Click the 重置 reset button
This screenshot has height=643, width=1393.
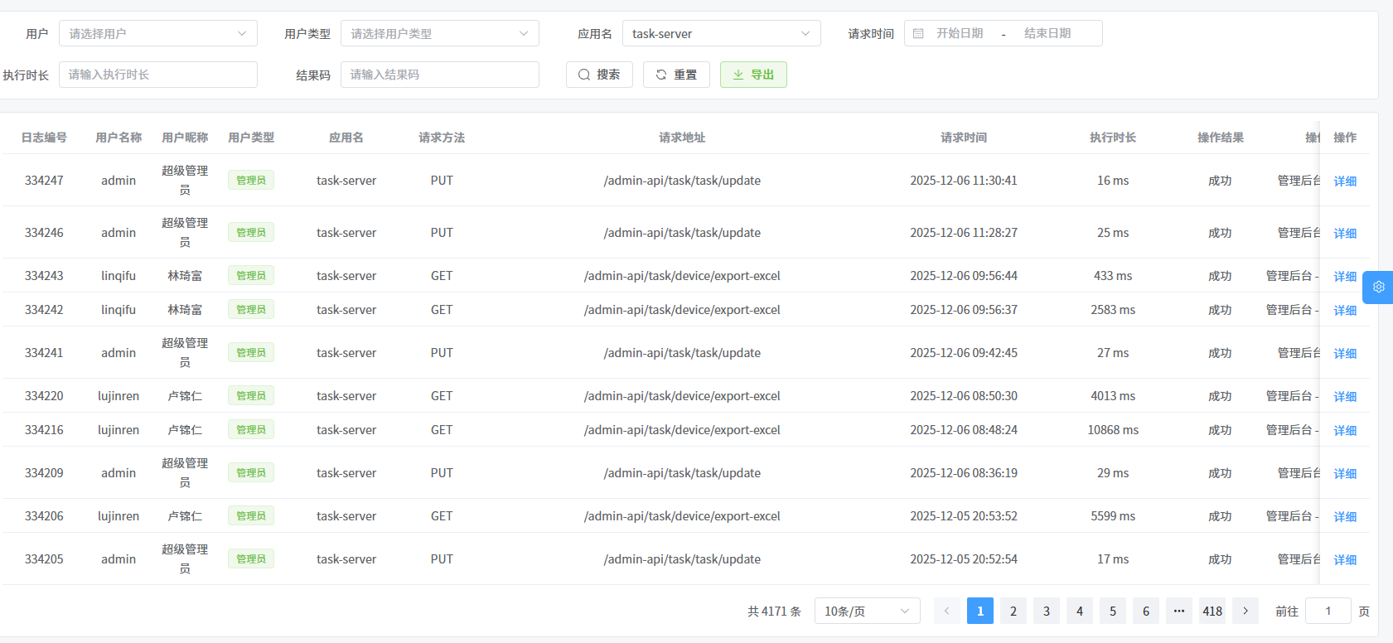point(675,75)
